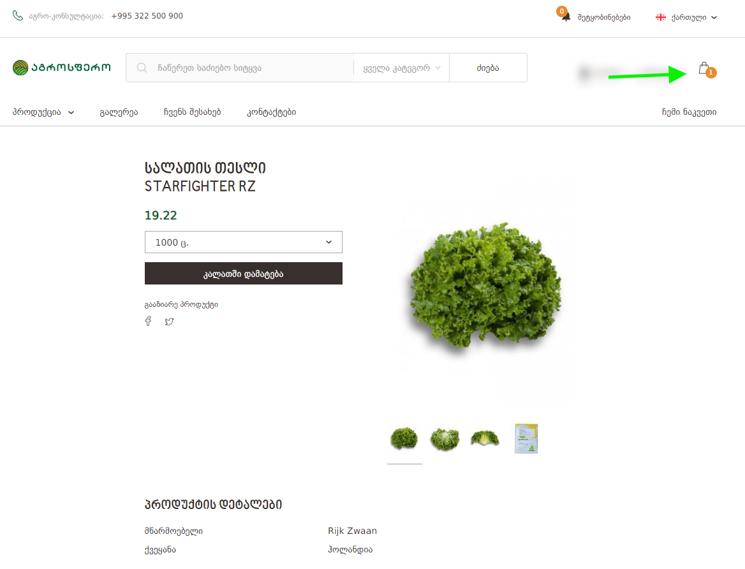Click the Agrosfero logo
The image size is (745, 569).
(x=62, y=68)
